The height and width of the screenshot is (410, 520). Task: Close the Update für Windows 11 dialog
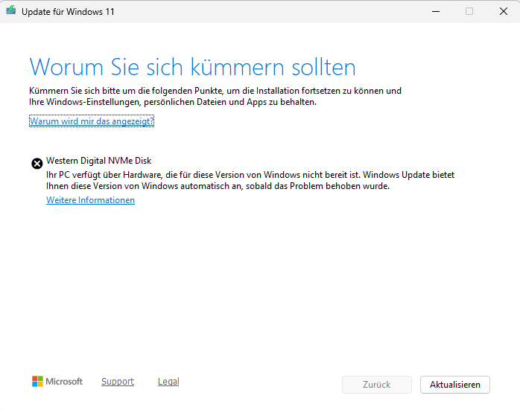coord(503,11)
